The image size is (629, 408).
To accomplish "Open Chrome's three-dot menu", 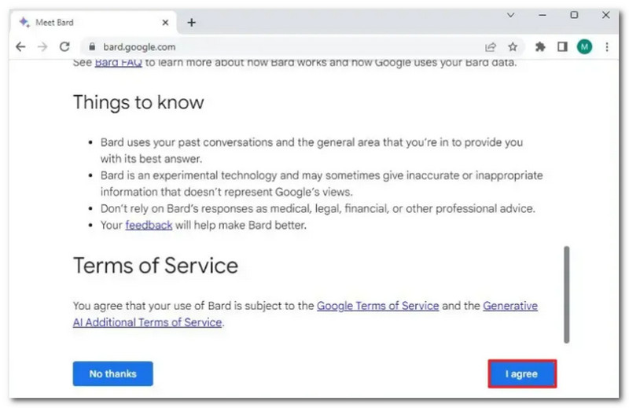I will click(x=607, y=47).
